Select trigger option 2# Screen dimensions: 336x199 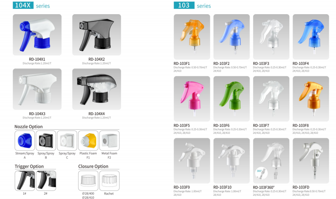coord(46,181)
